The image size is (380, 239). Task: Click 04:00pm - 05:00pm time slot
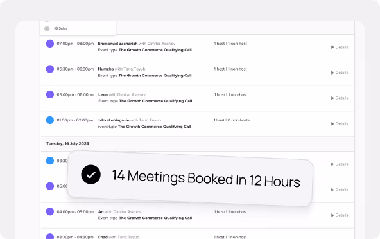[75, 212]
